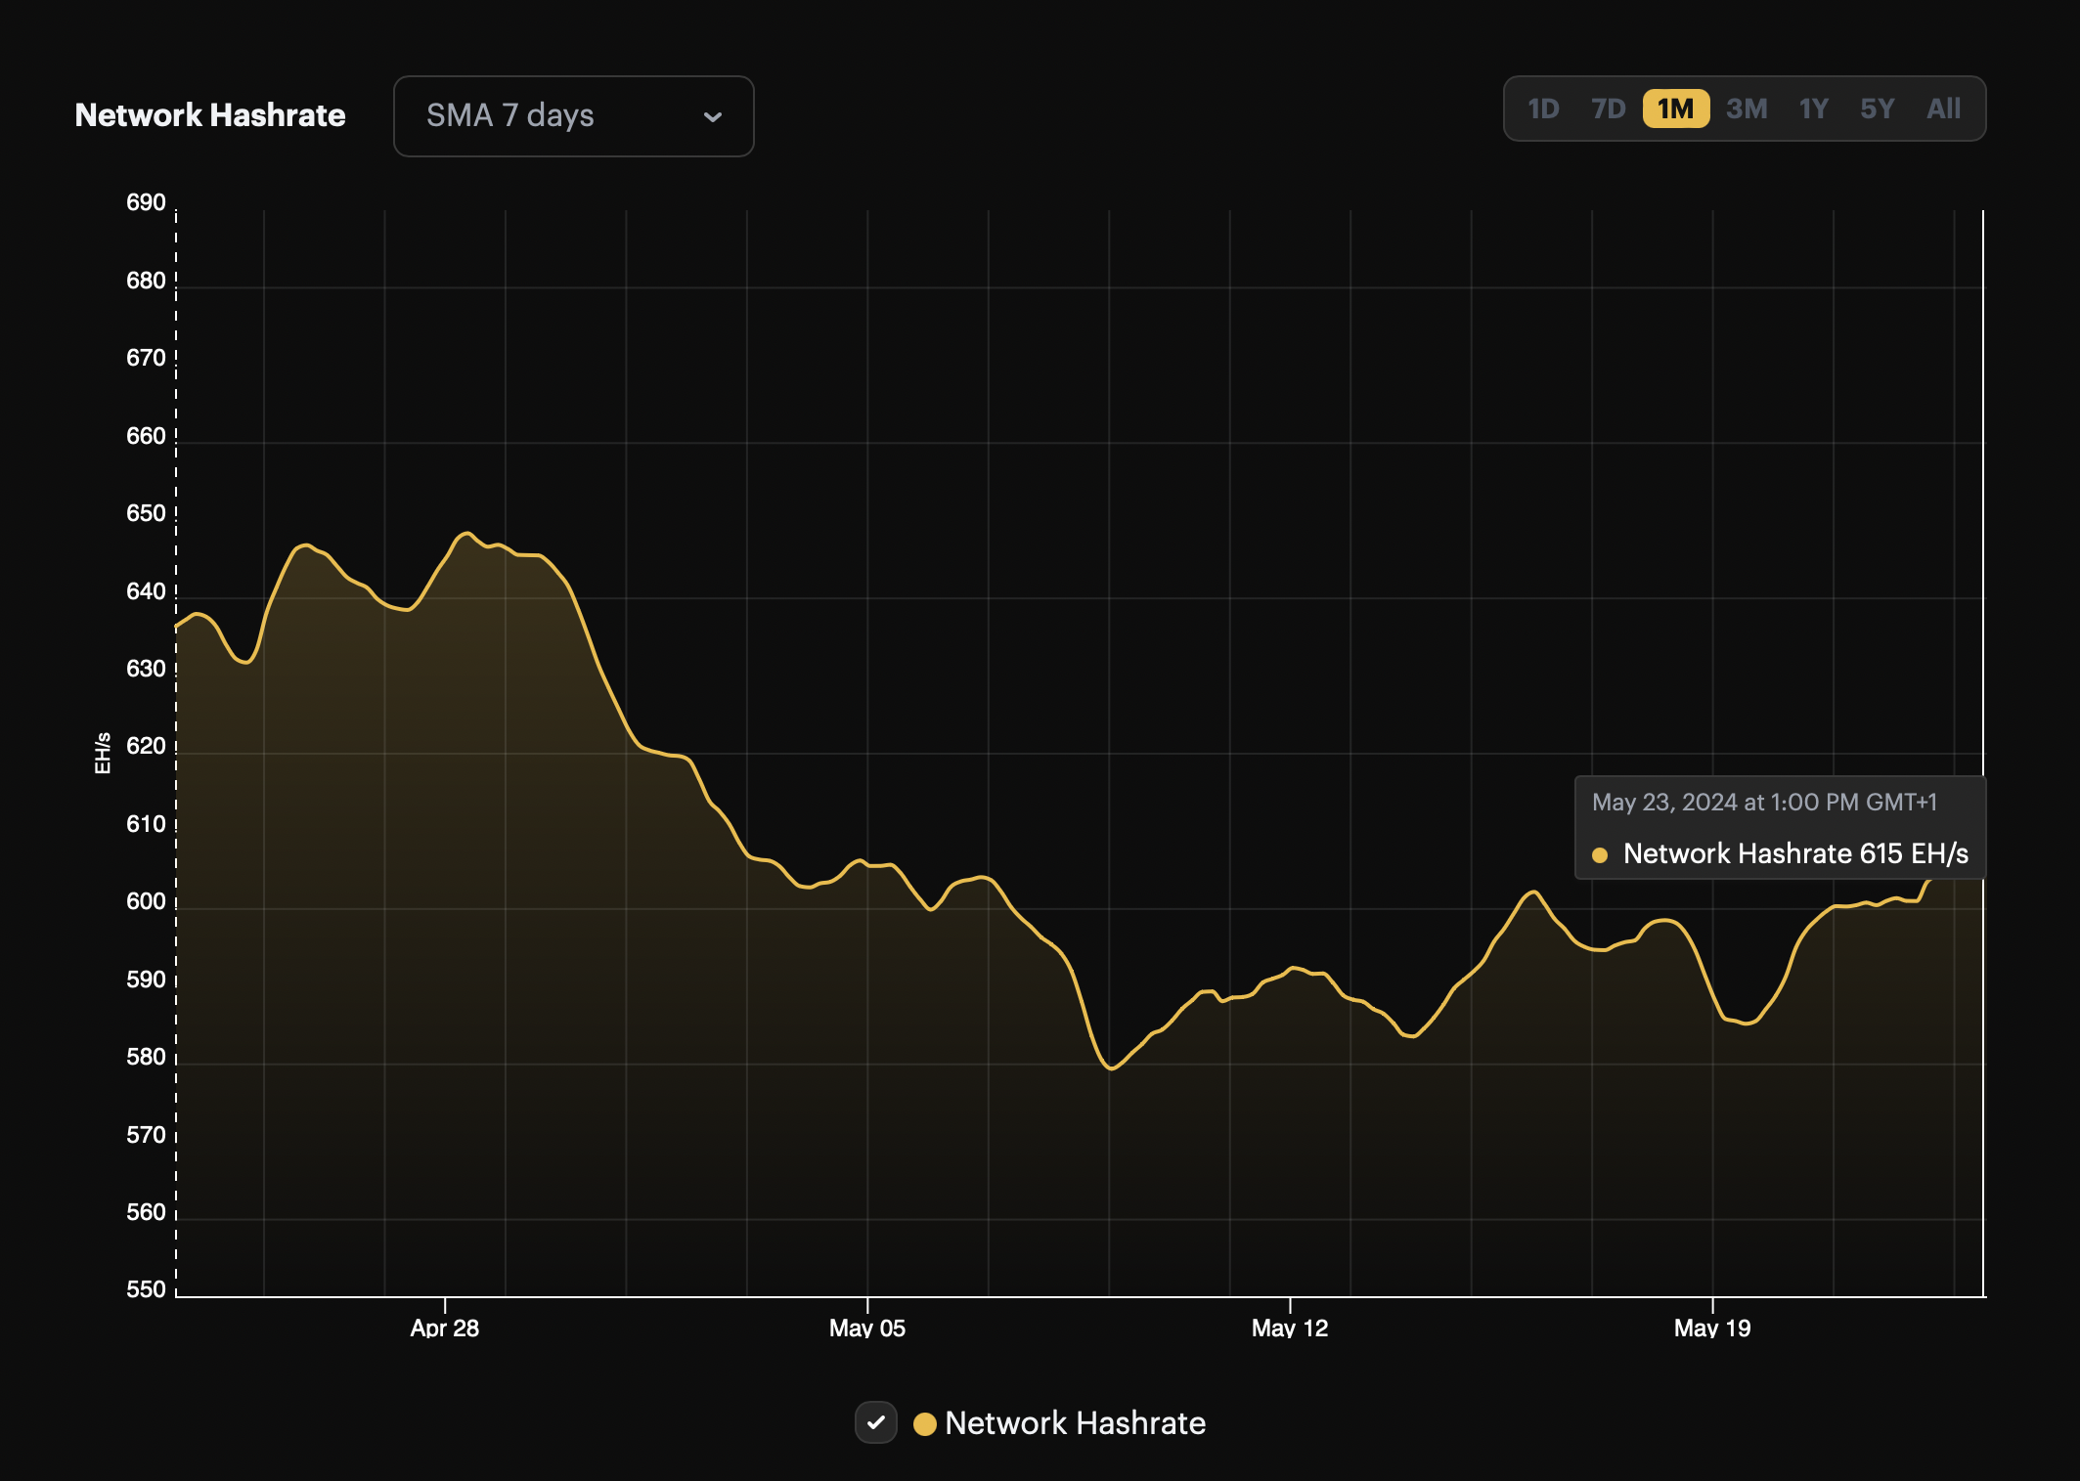Click the 600 y-axis label
This screenshot has height=1481, width=2080.
coord(146,901)
